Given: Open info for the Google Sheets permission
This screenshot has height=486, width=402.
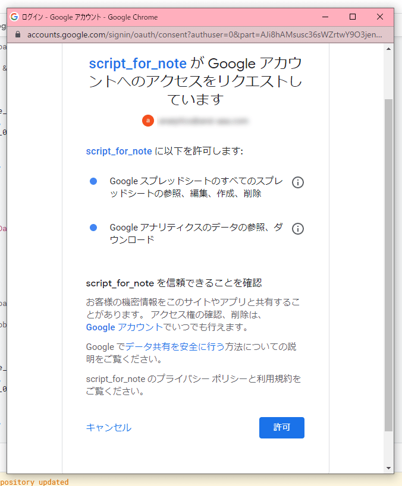Looking at the screenshot, I should click(298, 182).
